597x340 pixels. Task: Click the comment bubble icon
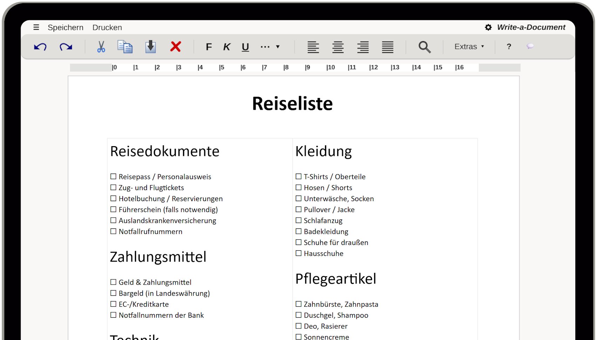530,46
